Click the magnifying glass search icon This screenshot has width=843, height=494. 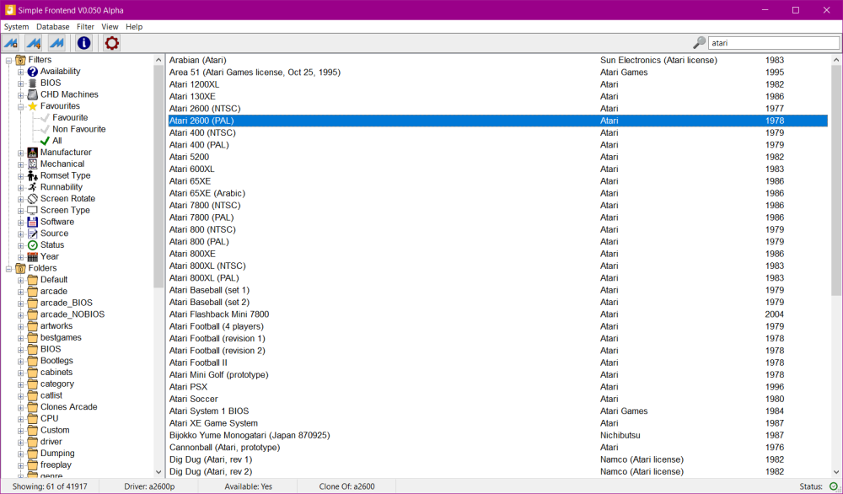(x=699, y=43)
